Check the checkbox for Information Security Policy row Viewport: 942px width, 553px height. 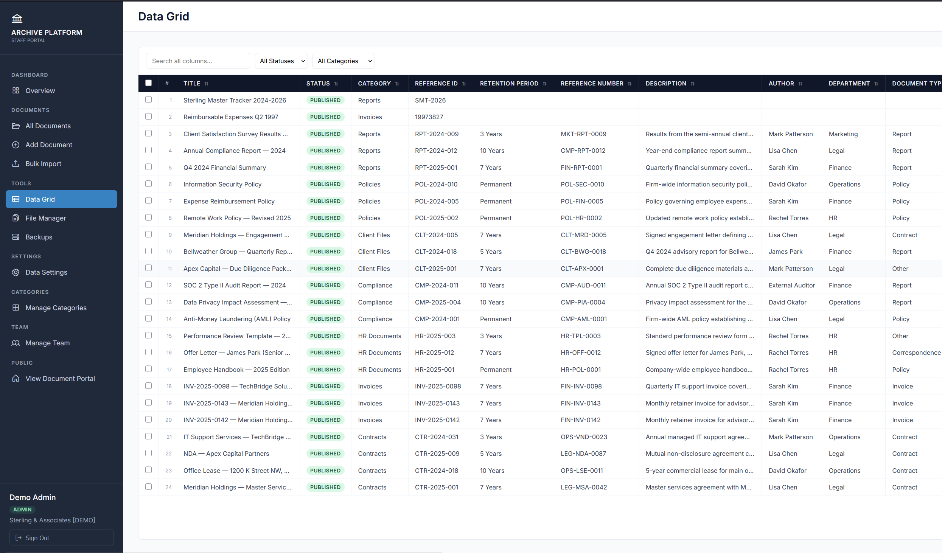148,183
